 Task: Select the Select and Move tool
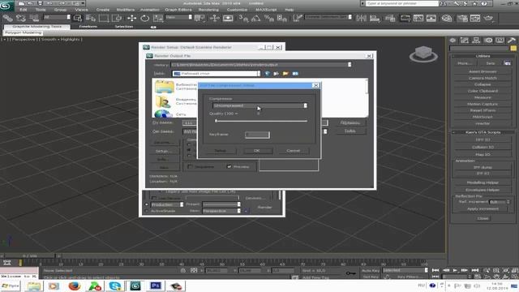click(x=131, y=18)
